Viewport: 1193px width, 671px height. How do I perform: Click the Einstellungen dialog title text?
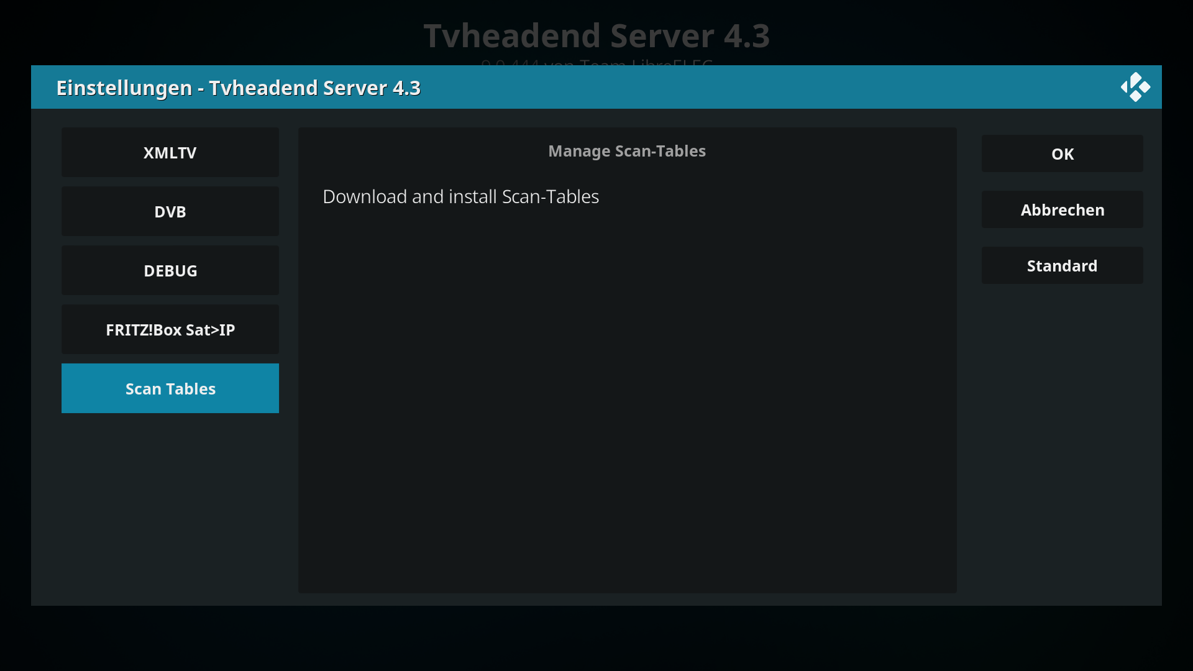(239, 88)
